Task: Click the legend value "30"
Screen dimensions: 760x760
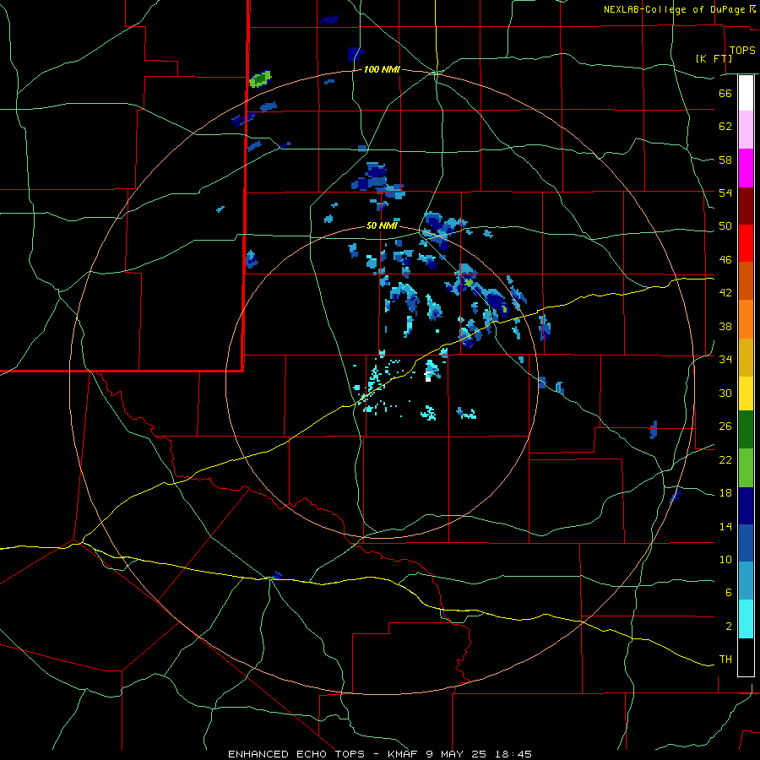Action: [725, 393]
